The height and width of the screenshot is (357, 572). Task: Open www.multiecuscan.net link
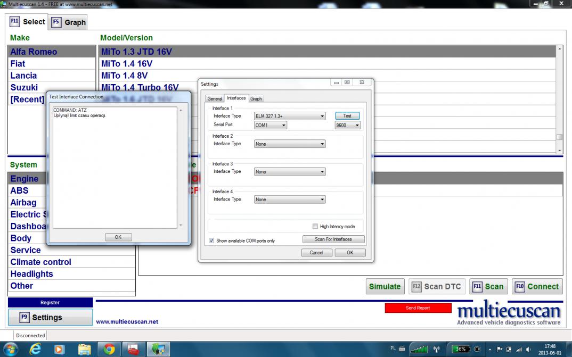(x=127, y=322)
